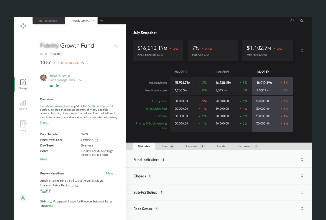This screenshot has width=326, height=220.
Task: Open the user profile icon
Action: 23,198
